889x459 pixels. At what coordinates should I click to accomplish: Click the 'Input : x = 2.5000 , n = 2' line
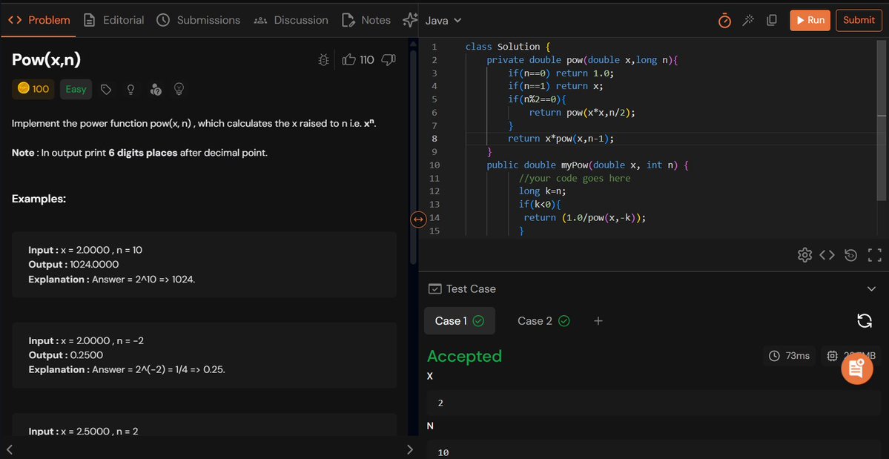pos(83,432)
